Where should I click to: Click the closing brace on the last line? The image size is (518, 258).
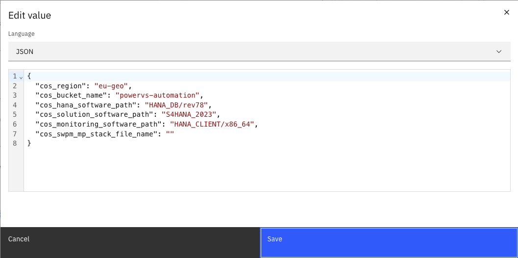point(29,143)
